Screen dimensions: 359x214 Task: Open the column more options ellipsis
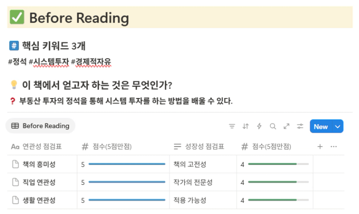point(333,147)
